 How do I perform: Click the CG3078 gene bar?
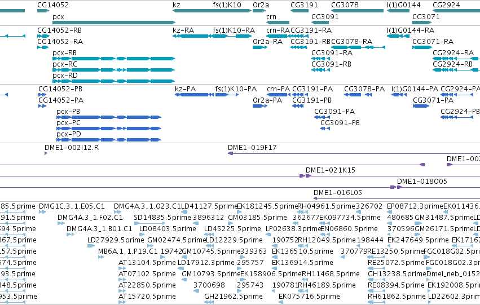pyautogui.click(x=357, y=11)
